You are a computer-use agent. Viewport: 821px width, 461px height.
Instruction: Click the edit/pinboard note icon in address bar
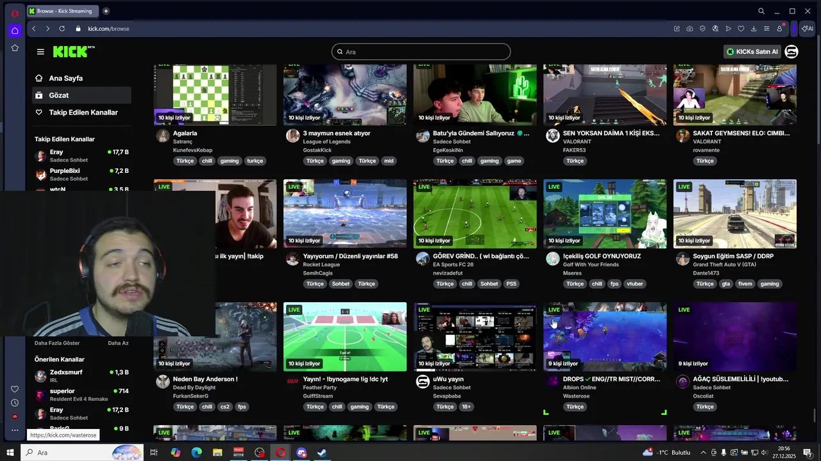[x=677, y=29]
